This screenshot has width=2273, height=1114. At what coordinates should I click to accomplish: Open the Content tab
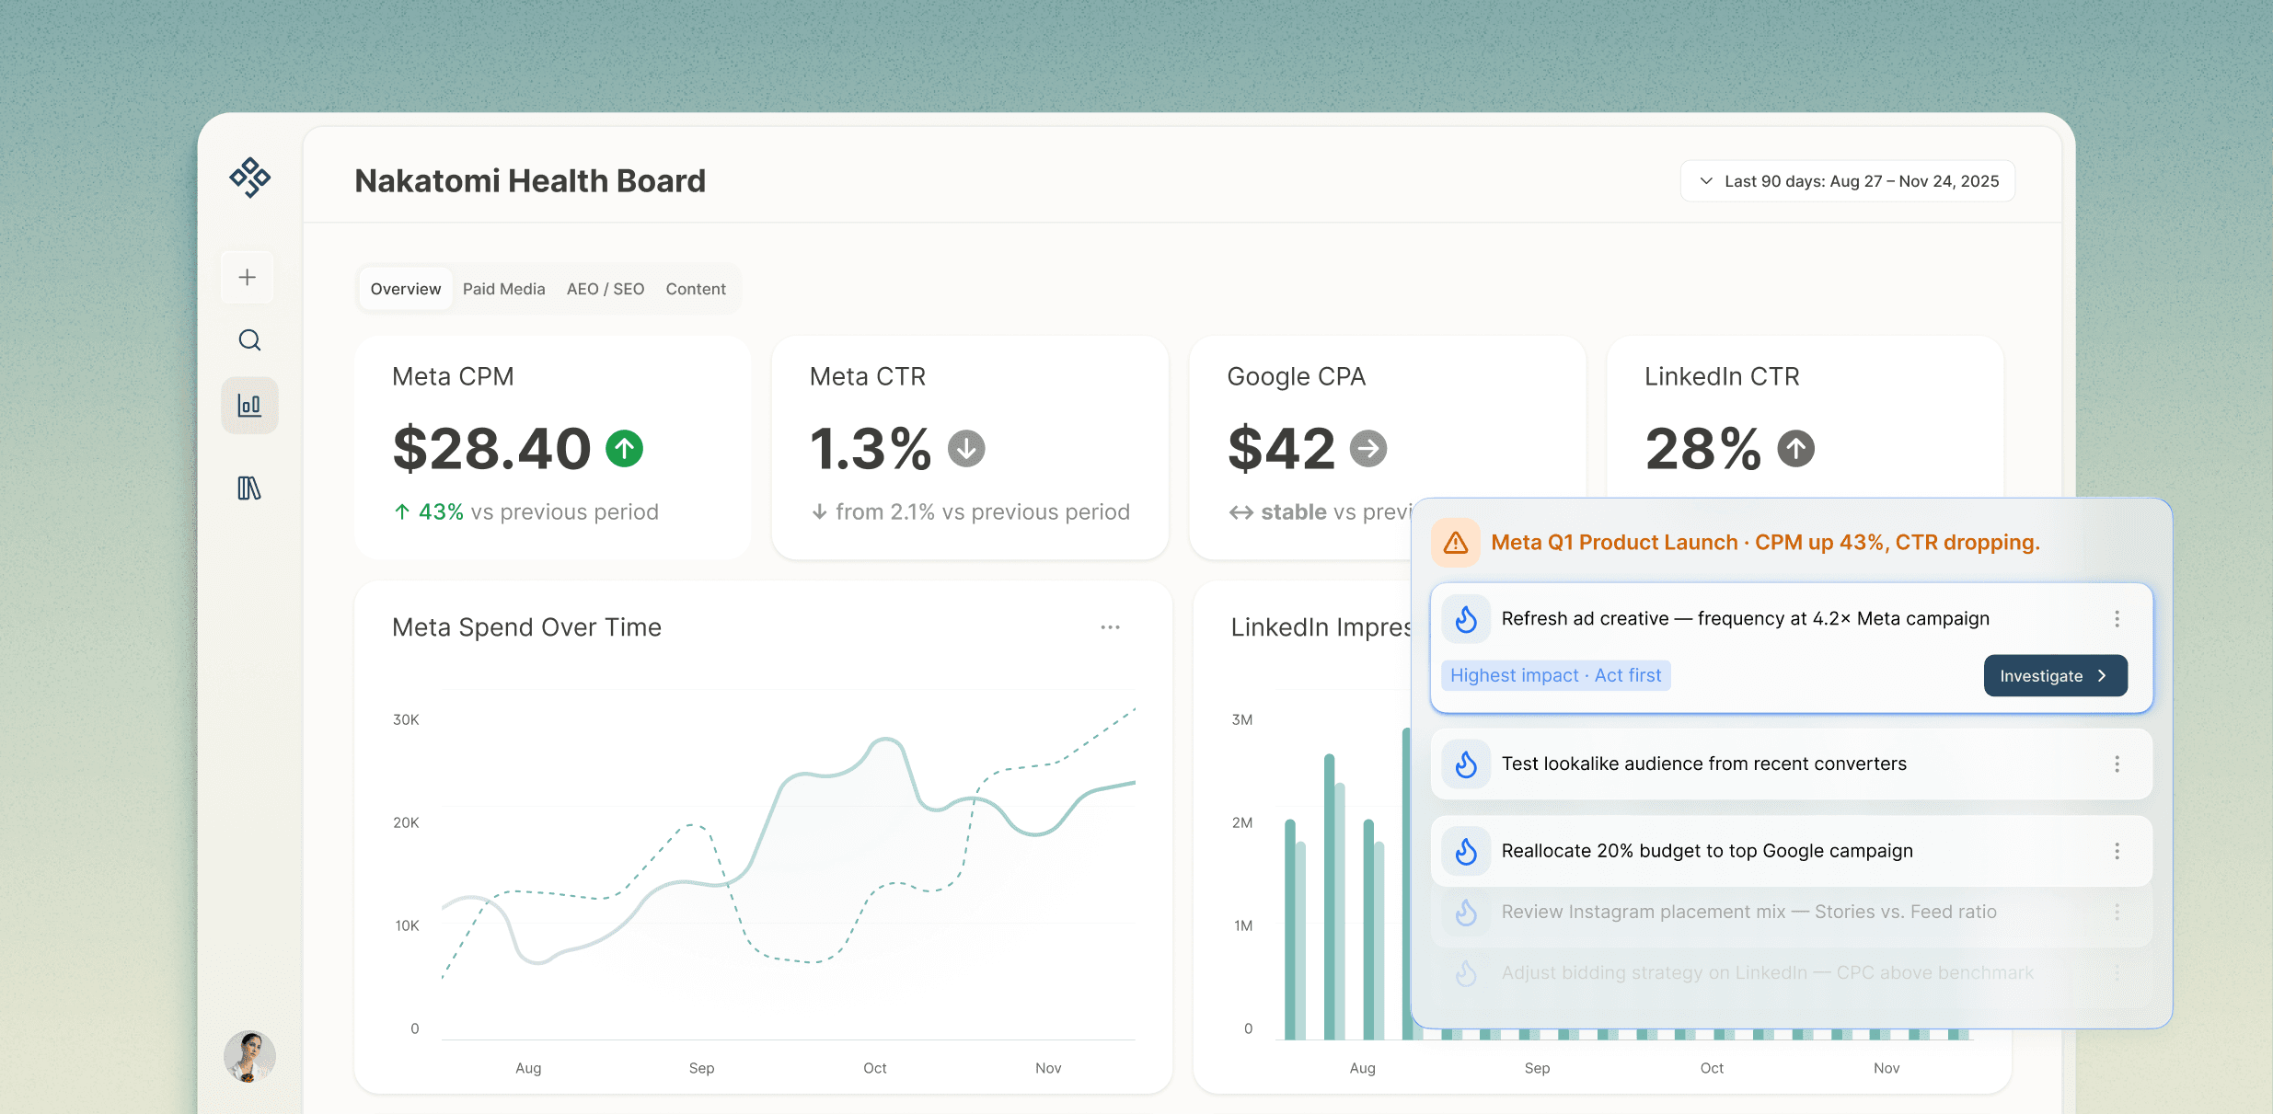(696, 289)
